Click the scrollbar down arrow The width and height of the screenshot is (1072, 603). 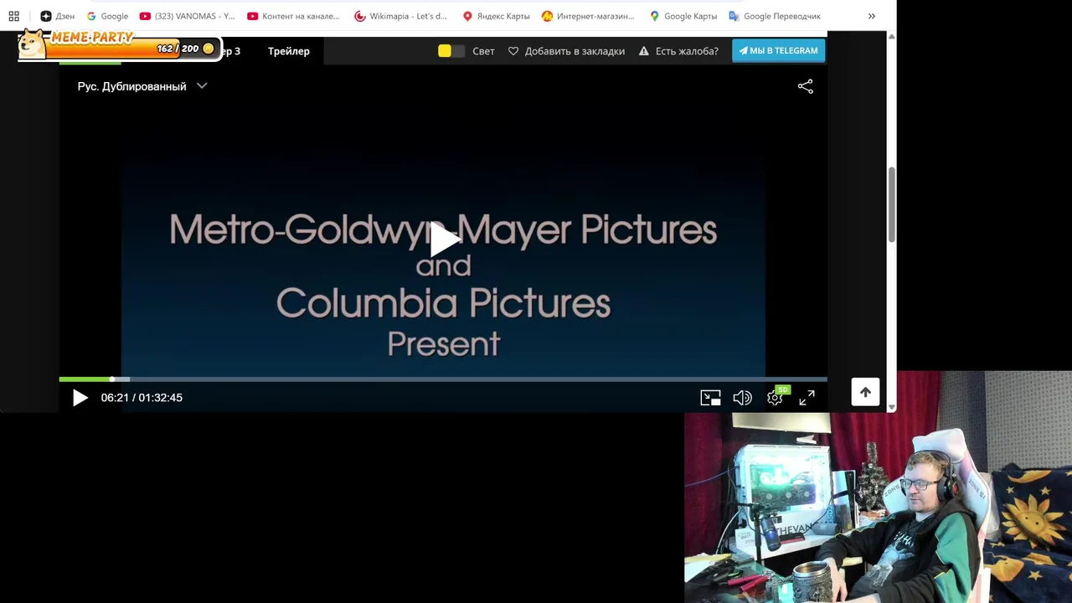[891, 407]
